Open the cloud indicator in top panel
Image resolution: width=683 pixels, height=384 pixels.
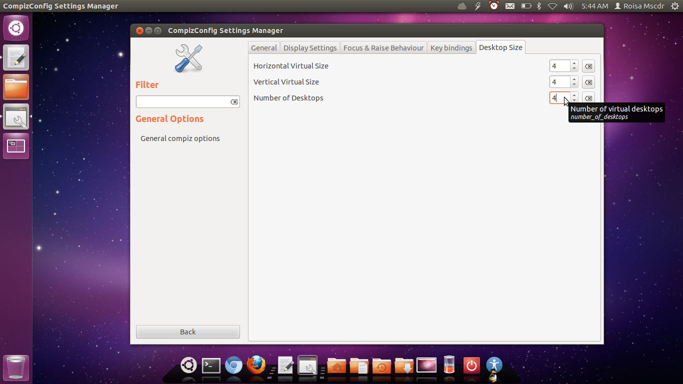coord(462,6)
